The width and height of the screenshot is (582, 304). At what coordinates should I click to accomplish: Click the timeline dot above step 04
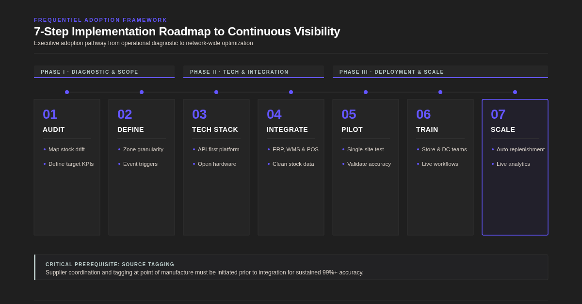pyautogui.click(x=291, y=92)
